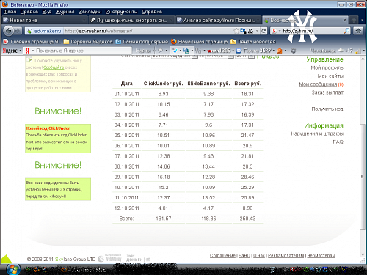Screen dimensions: 367x275
Task: Click the vertical page scrollbar thumb
Action: click(x=363, y=177)
